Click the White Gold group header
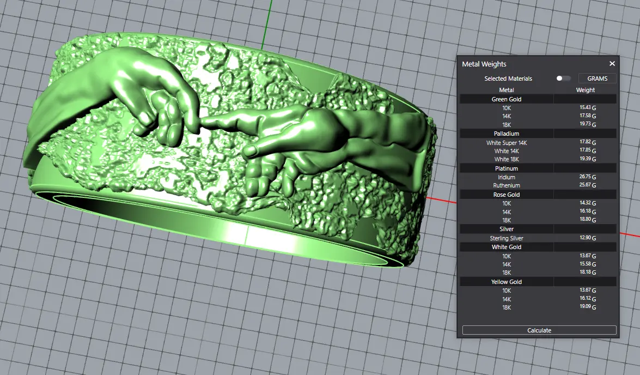 pyautogui.click(x=506, y=247)
